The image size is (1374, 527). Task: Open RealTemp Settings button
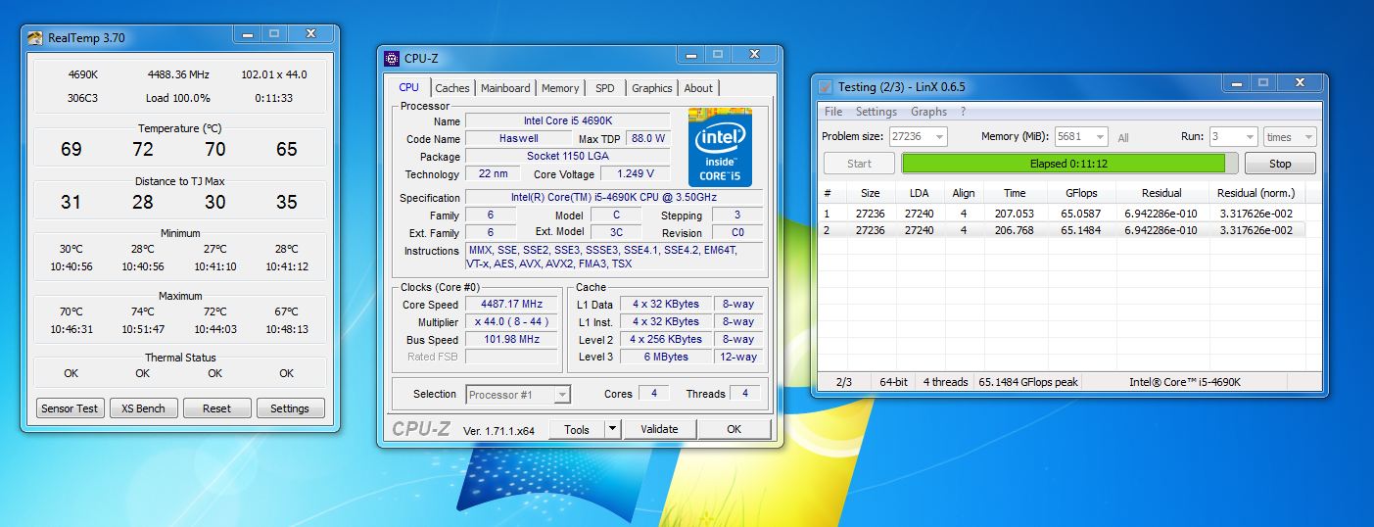(x=290, y=408)
